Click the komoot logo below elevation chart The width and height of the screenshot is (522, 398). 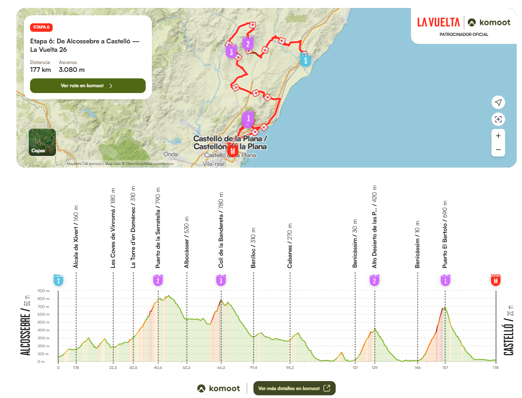[219, 388]
